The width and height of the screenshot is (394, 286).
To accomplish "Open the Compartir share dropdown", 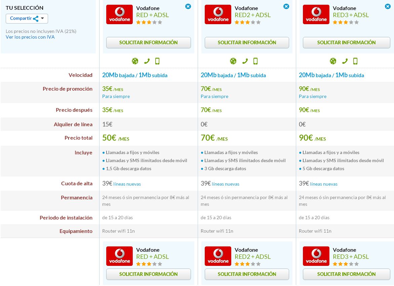I will [x=27, y=18].
